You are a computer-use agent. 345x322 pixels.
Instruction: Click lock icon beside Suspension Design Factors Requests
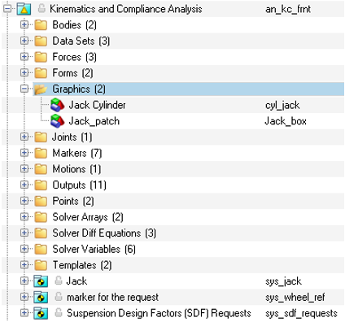(x=58, y=312)
